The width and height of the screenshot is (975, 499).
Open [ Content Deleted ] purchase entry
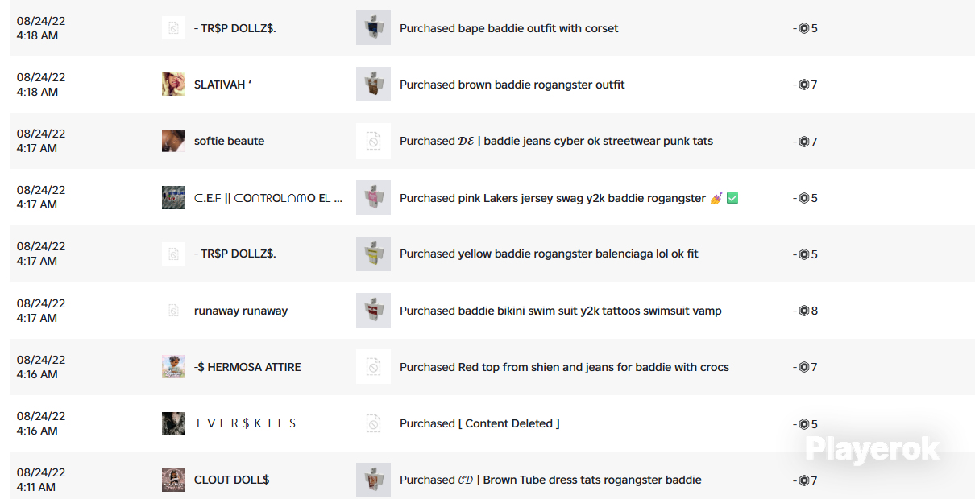(x=479, y=423)
